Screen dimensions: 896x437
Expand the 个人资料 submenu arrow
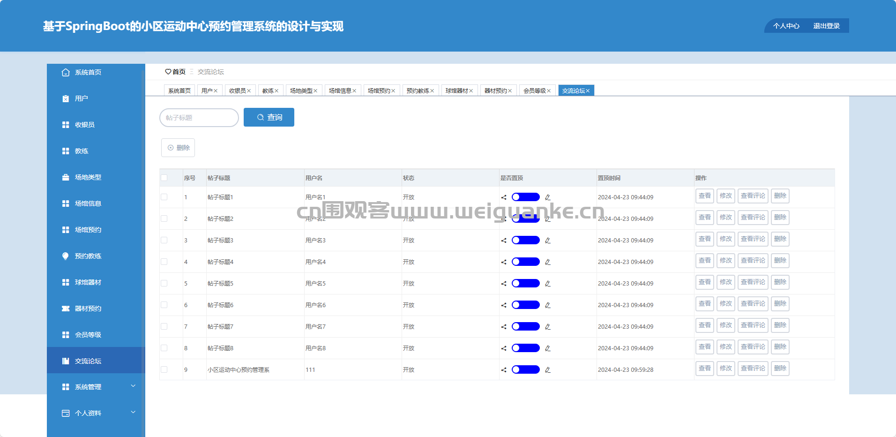133,412
